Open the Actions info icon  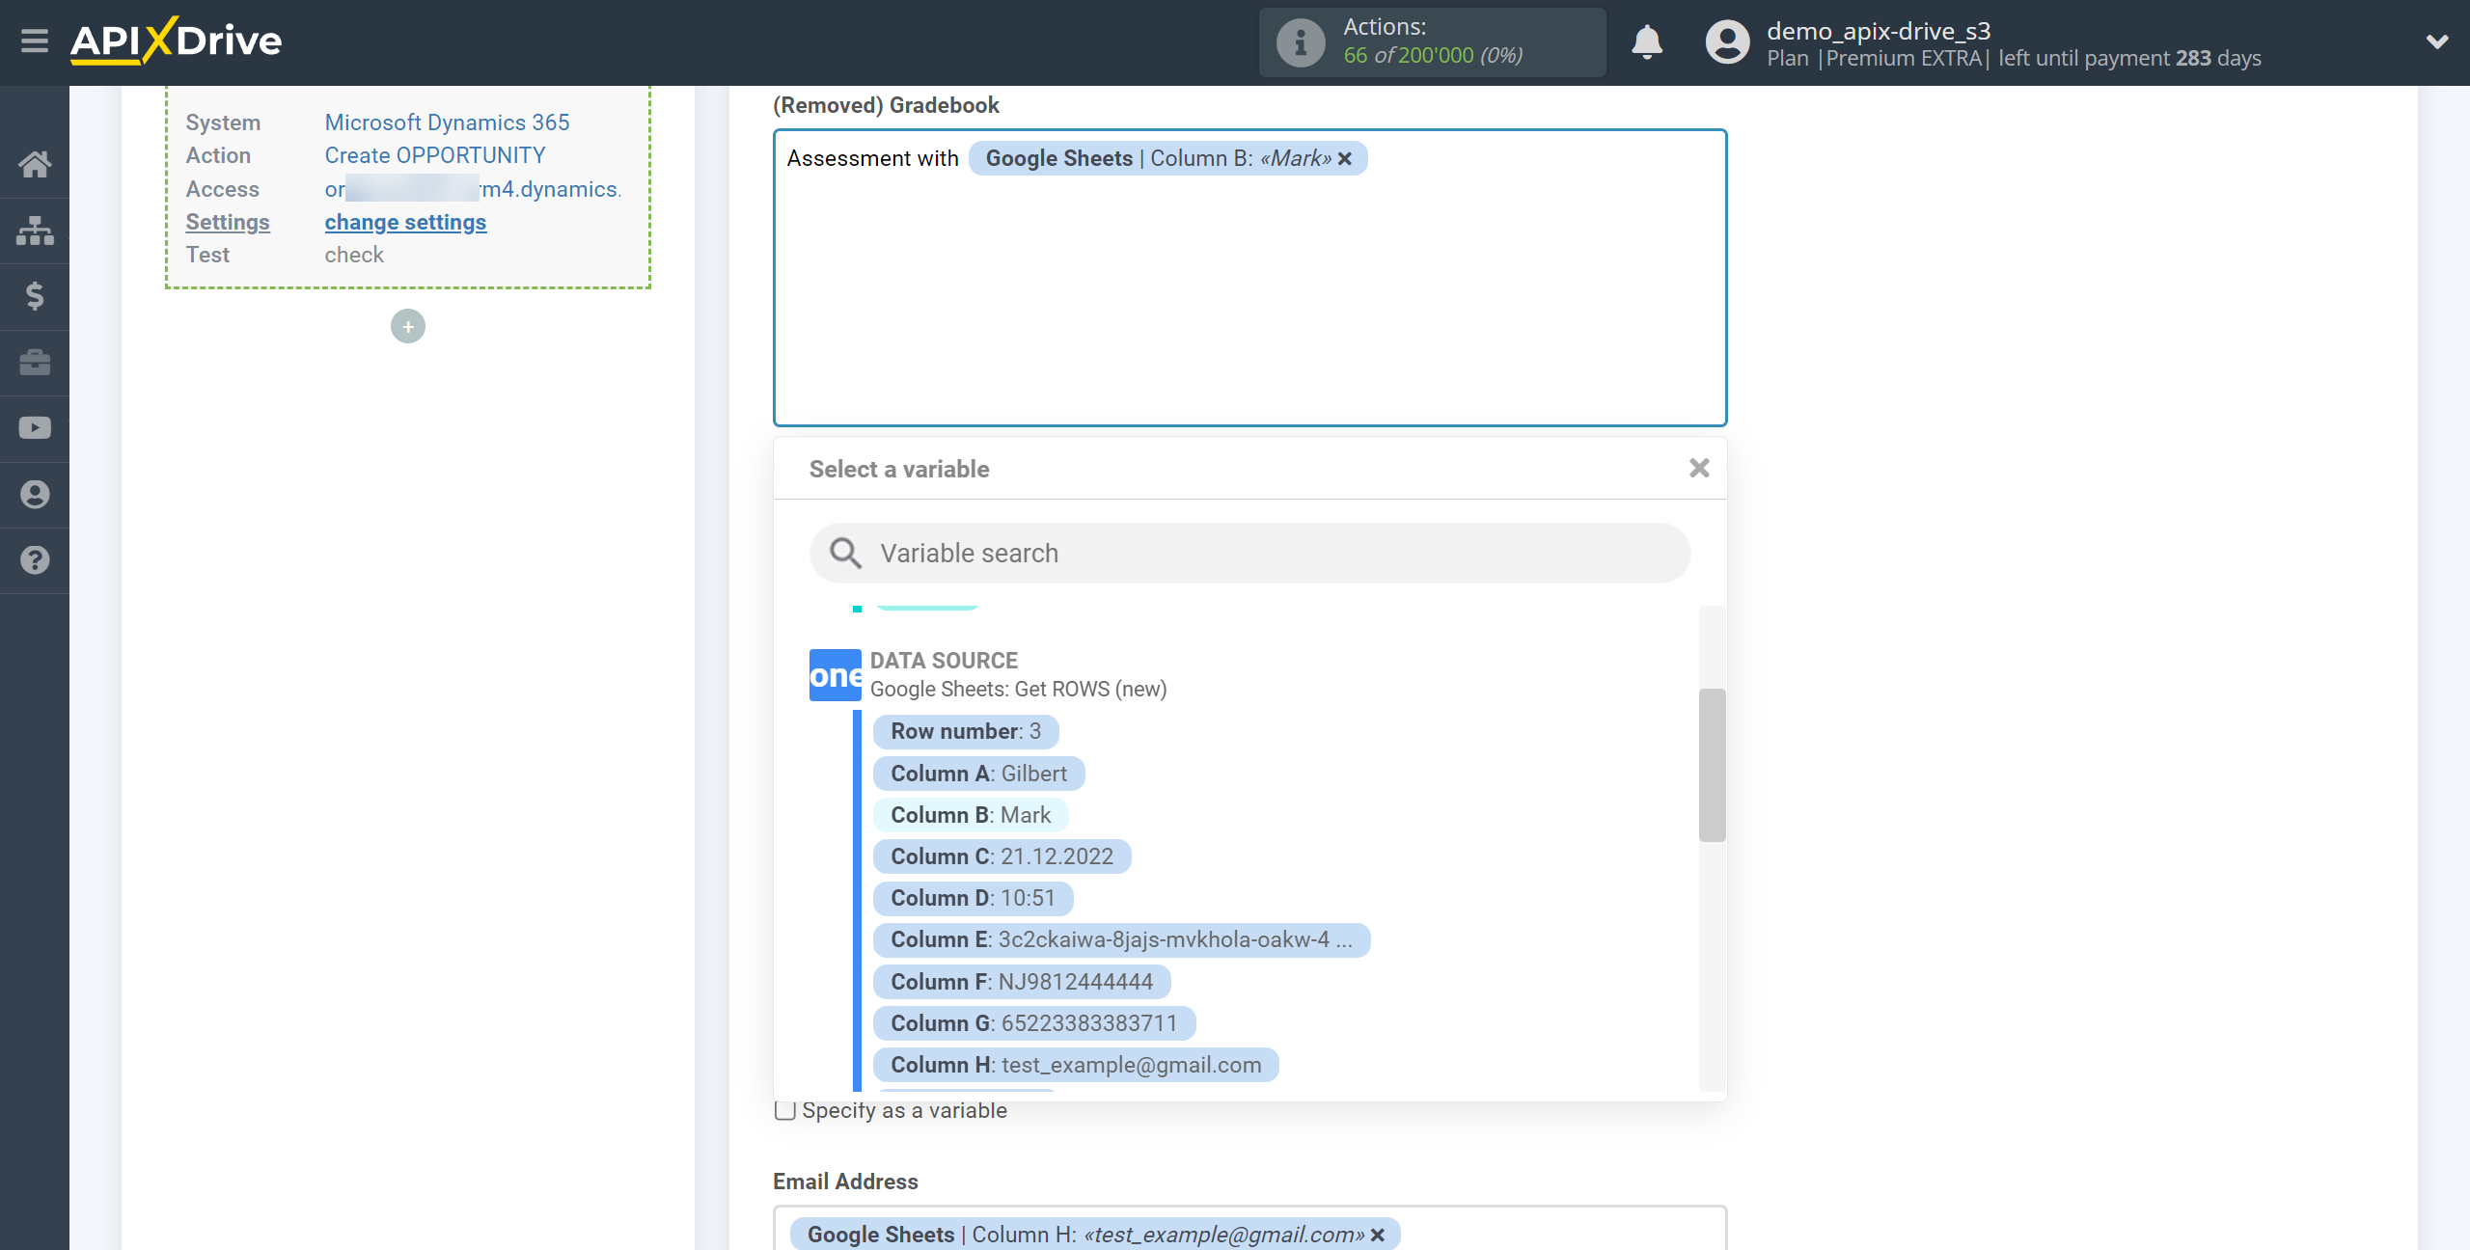[1301, 42]
